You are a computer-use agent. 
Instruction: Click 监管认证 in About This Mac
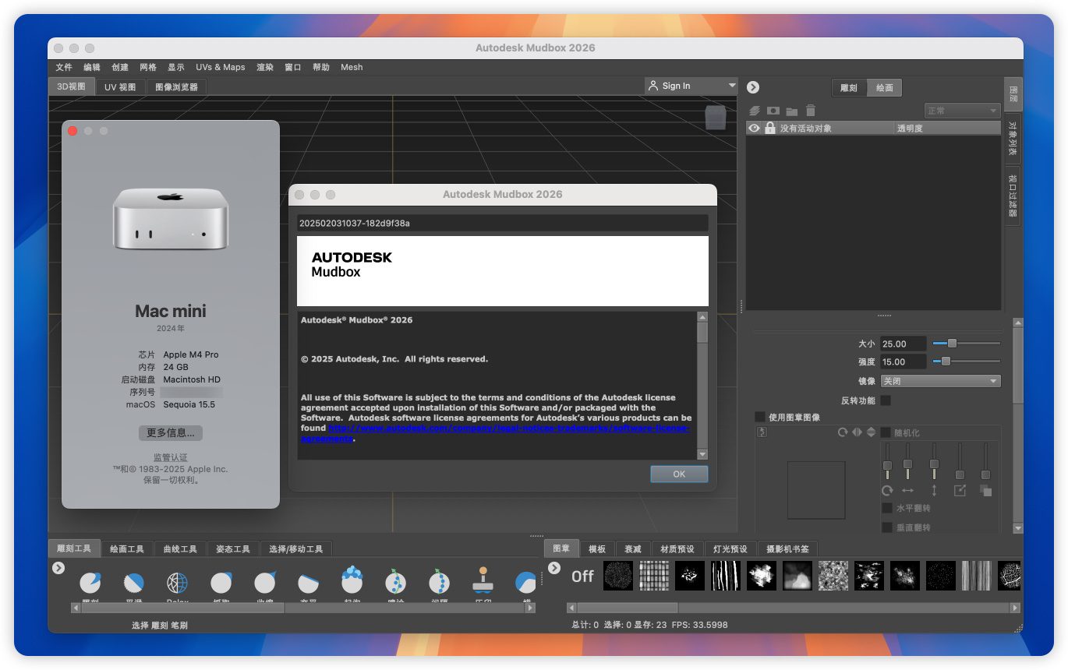point(171,458)
